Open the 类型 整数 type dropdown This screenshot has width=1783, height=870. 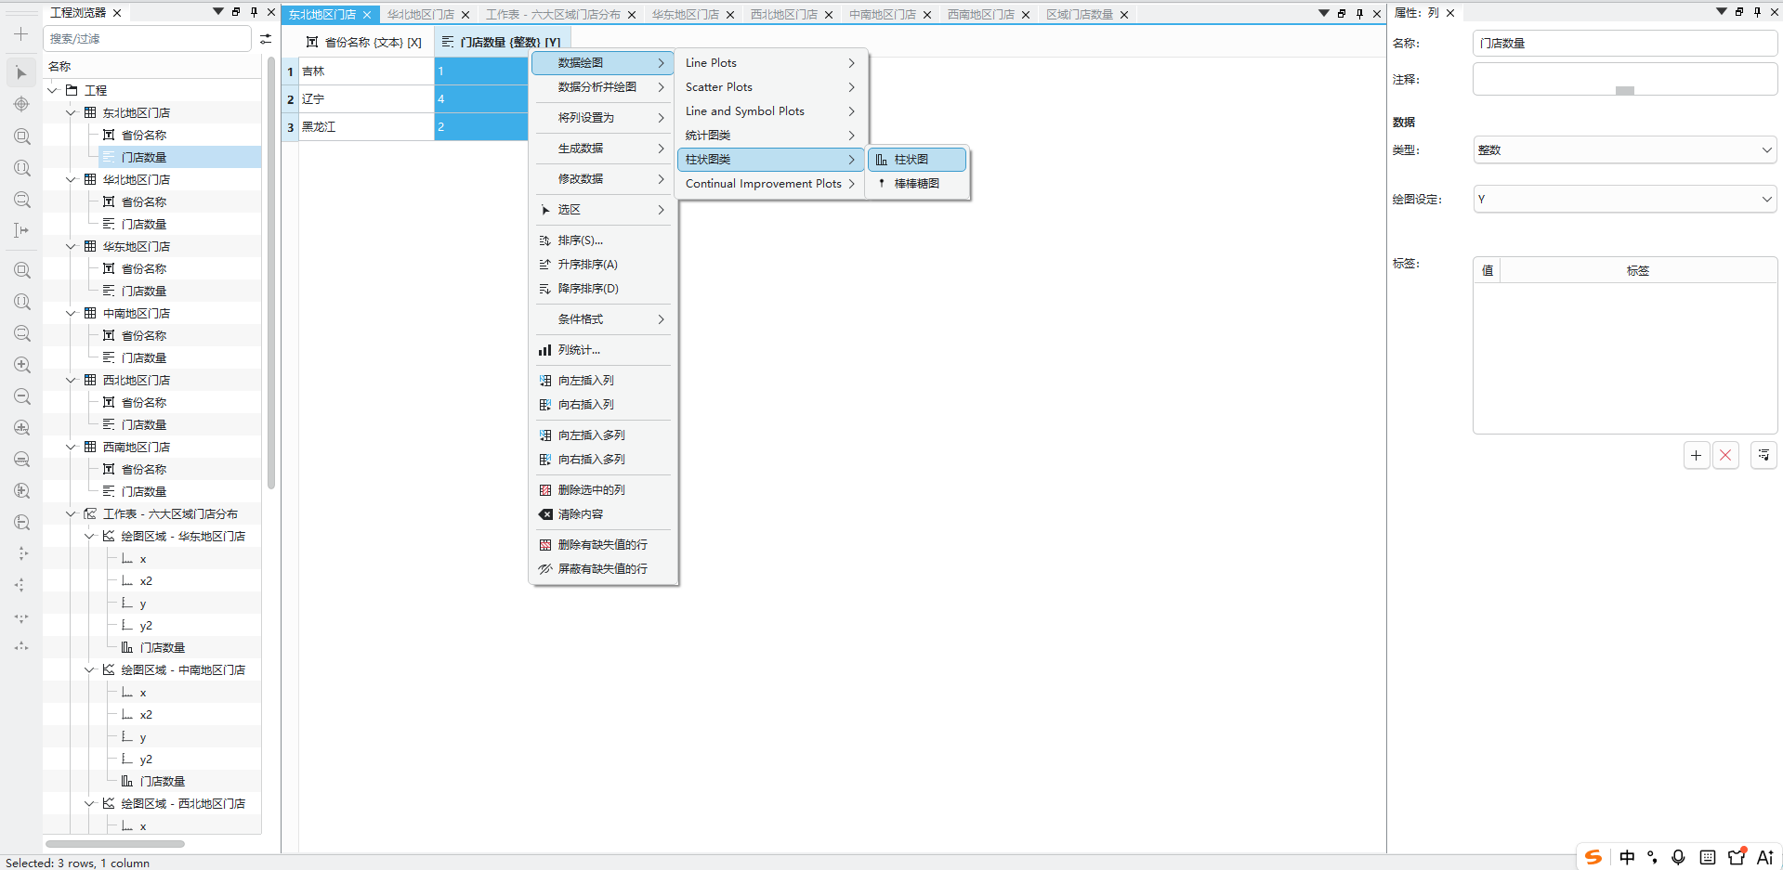click(x=1625, y=150)
